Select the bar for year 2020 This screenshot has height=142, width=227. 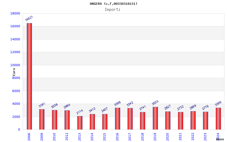point(168,120)
